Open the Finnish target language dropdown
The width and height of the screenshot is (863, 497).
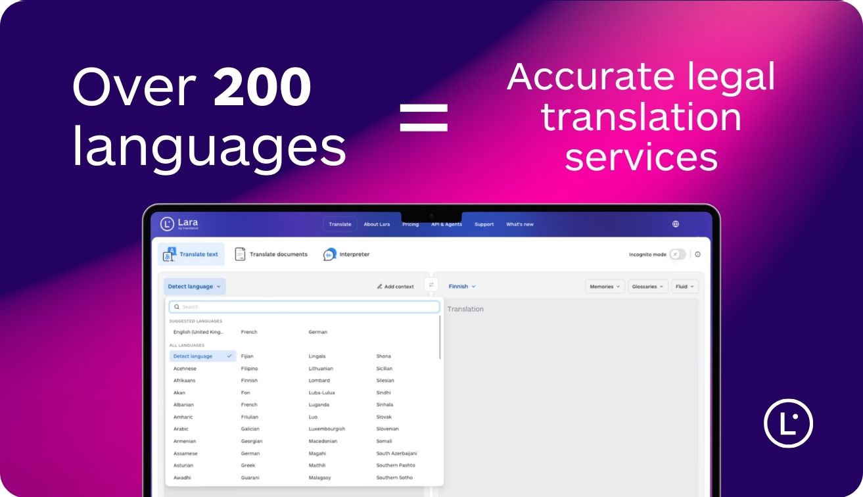(461, 286)
